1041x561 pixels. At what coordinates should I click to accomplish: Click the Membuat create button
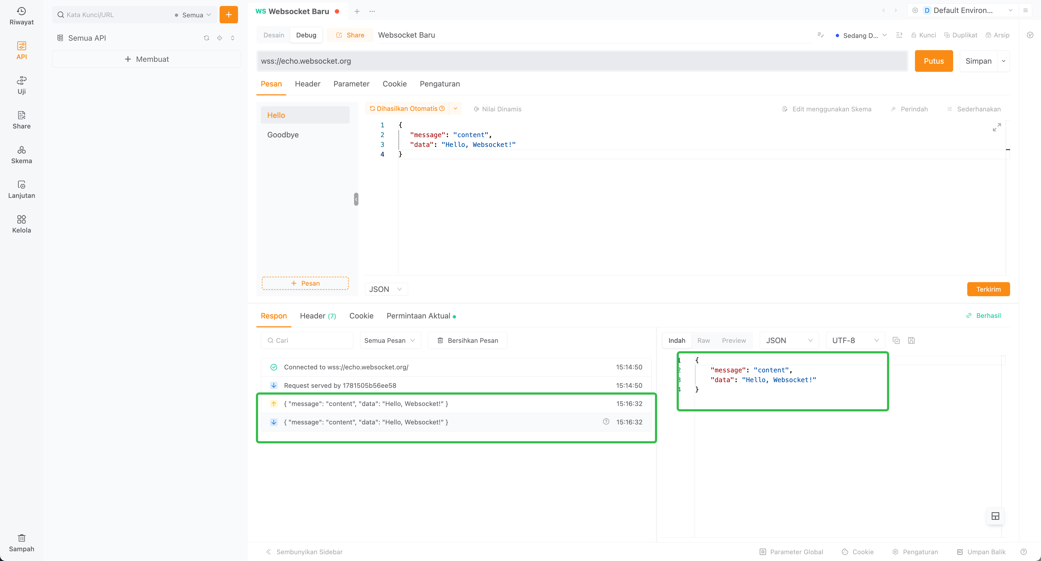[x=147, y=59]
